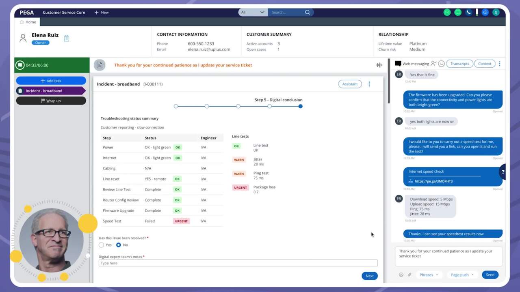Open the clipboard icon beside Elena Ruiz
This screenshot has width=520, height=292.
pyautogui.click(x=67, y=38)
